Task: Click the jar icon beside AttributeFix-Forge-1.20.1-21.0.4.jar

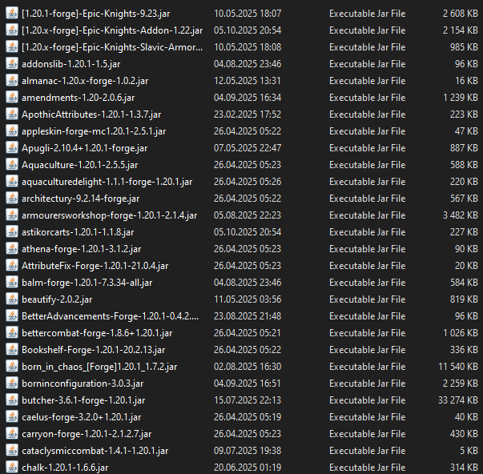Action: pyautogui.click(x=12, y=266)
